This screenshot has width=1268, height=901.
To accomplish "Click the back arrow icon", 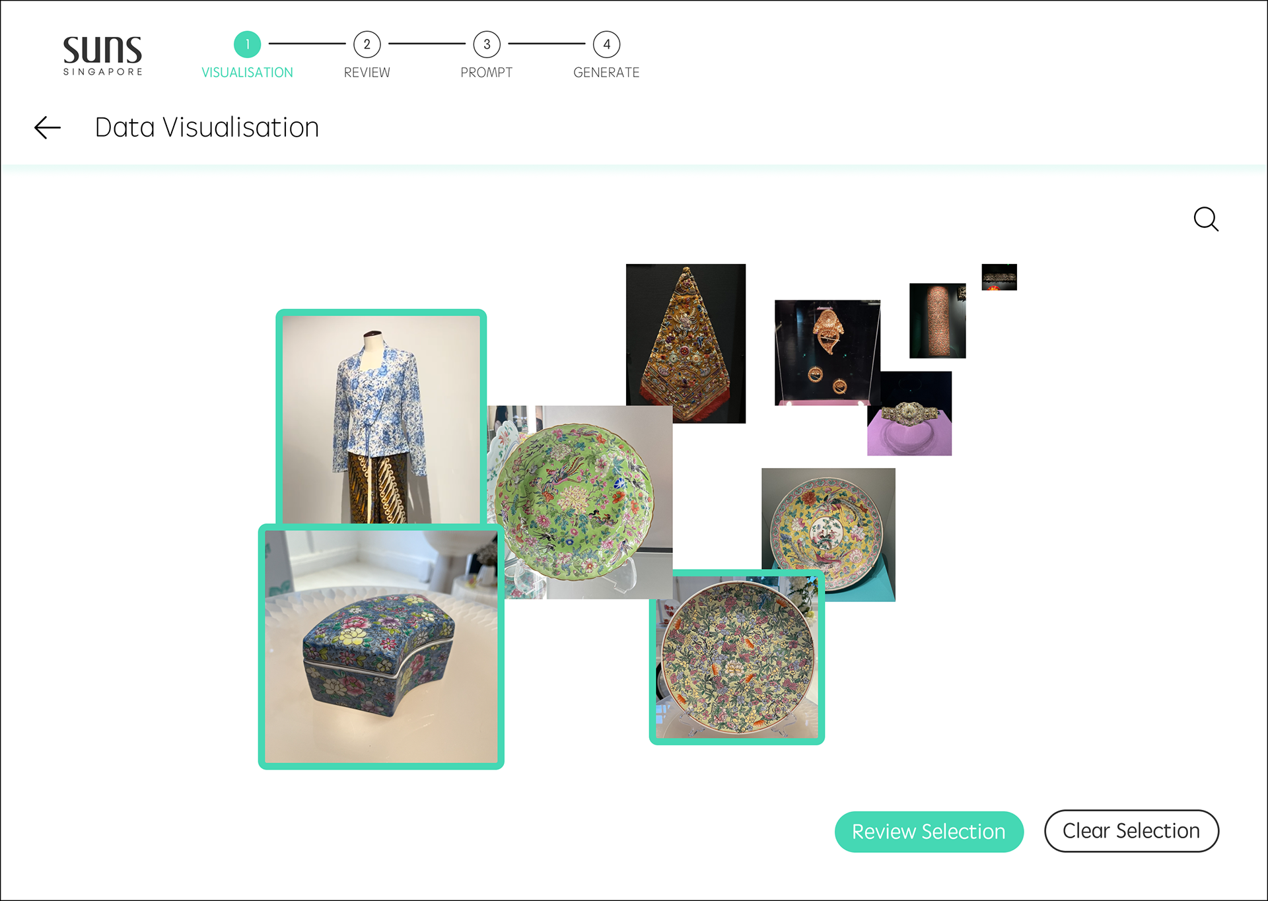I will [48, 127].
